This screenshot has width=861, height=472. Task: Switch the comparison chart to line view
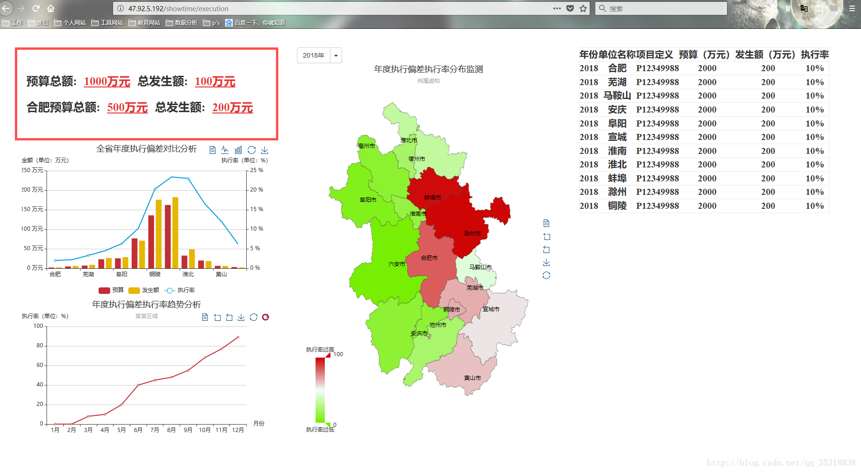pos(225,150)
